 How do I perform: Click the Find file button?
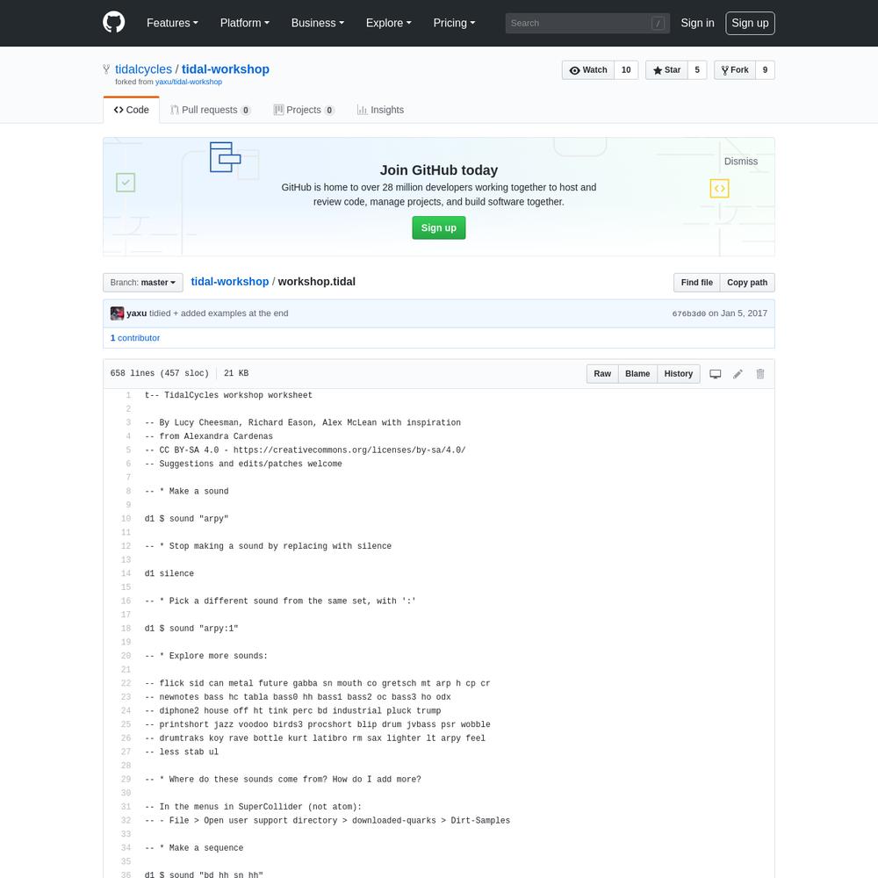click(696, 283)
